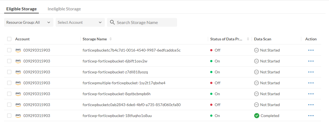This screenshot has height=123, width=329.
Task: Sort by Storage Name column arrows
Action: tap(111, 39)
